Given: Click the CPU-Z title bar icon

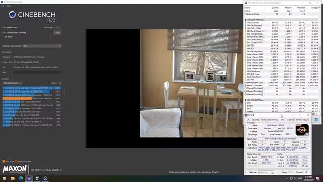Looking at the screenshot, I should (246, 115).
